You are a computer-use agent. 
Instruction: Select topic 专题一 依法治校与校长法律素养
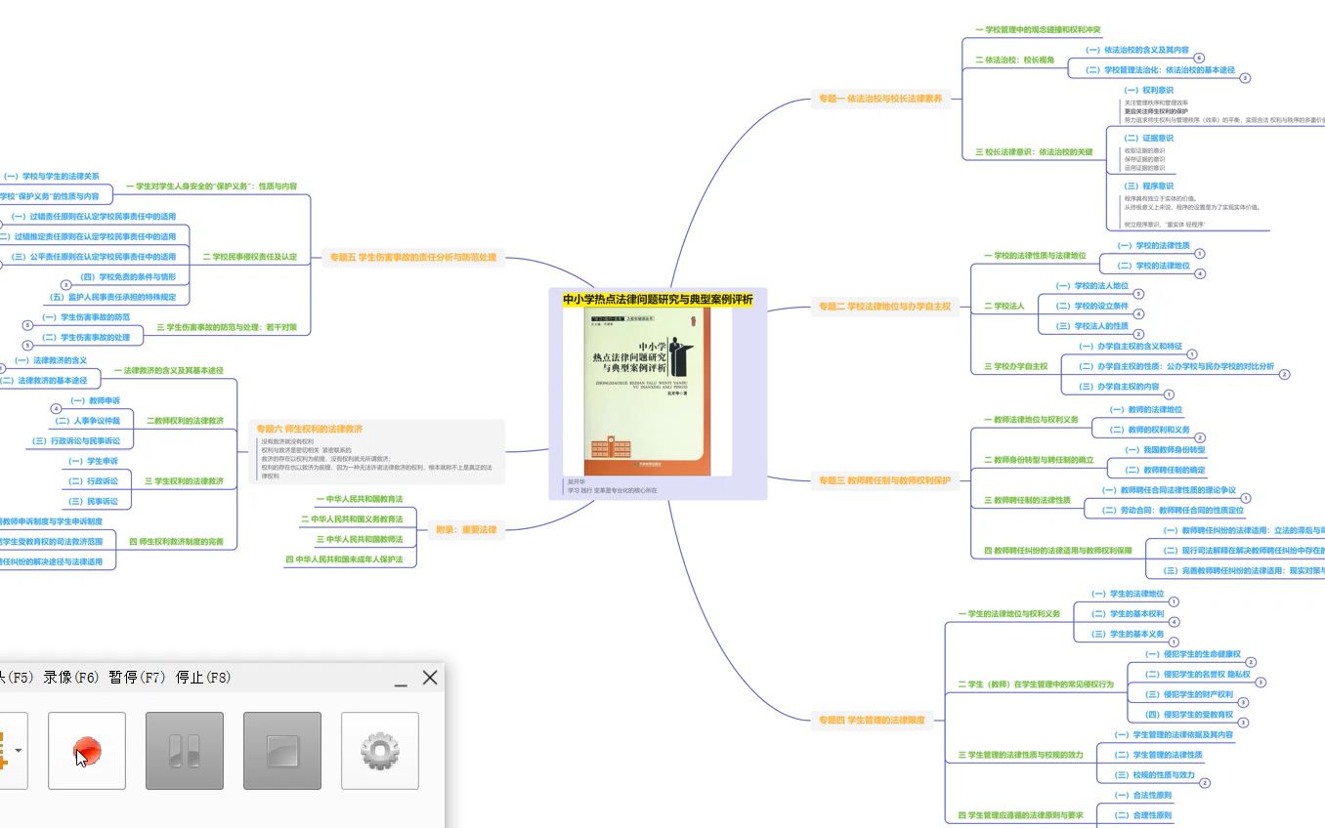881,99
